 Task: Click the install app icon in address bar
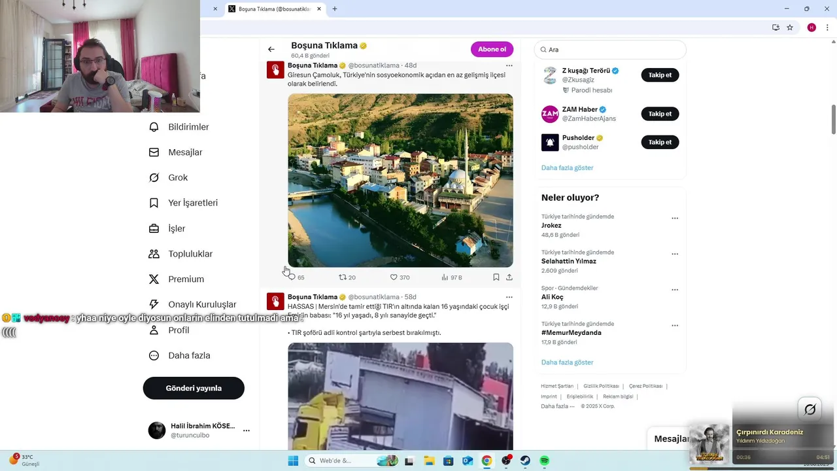[776, 27]
